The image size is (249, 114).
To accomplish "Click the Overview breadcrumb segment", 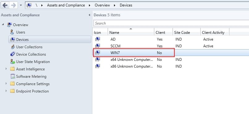I will (x=102, y=5).
